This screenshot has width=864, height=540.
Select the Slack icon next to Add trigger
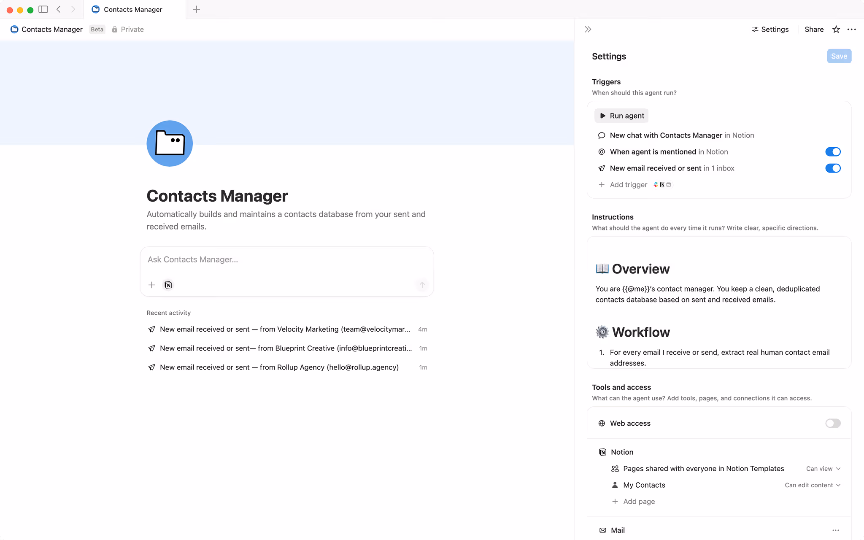pos(656,185)
